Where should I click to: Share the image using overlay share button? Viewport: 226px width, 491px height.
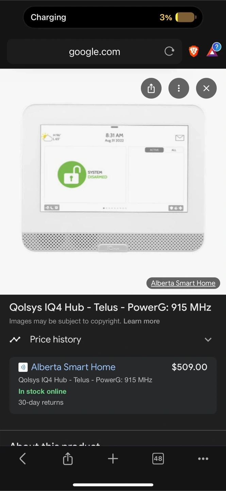[151, 88]
